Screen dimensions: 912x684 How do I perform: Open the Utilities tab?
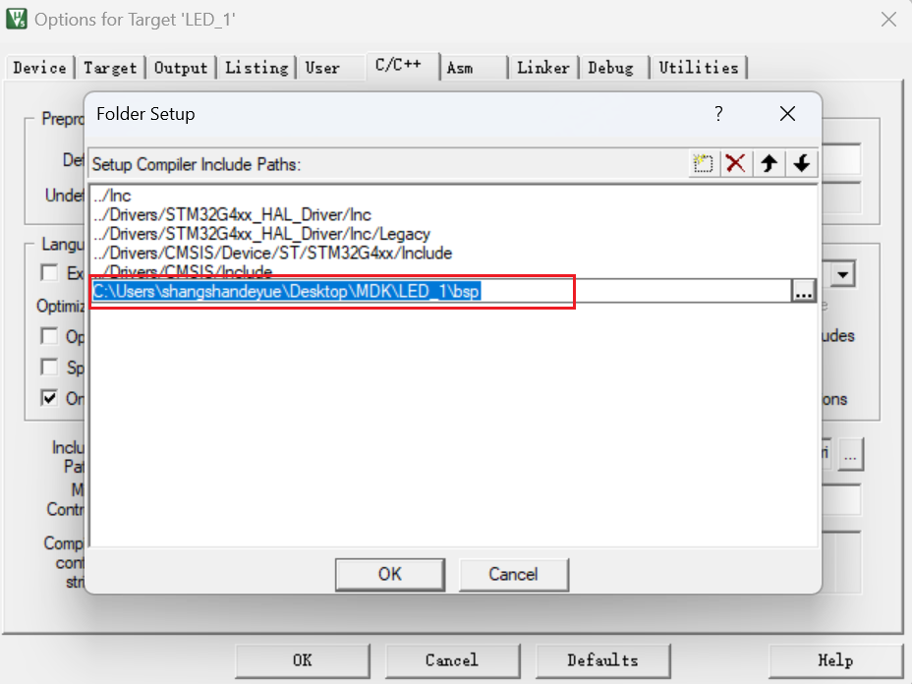pos(699,68)
